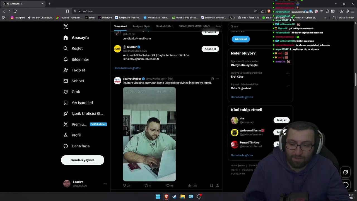Open #AleynaKalaycıoğlu trend

point(244,65)
